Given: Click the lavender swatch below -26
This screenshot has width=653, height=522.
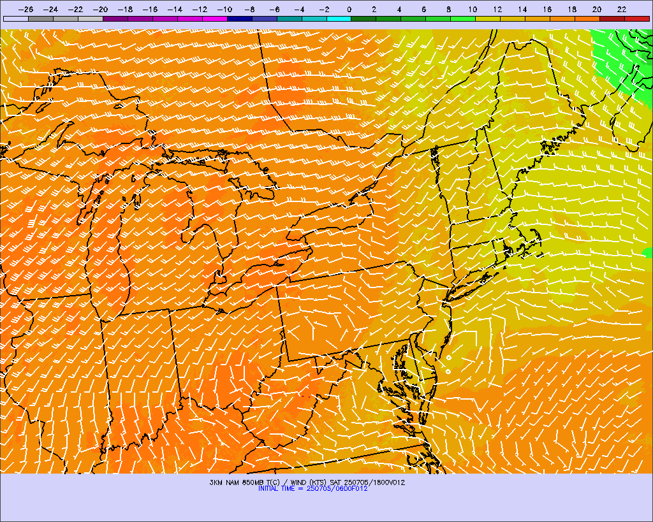Looking at the screenshot, I should tap(16, 18).
